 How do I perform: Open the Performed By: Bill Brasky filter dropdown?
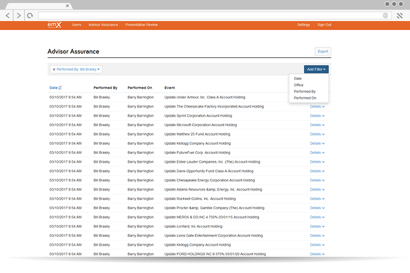point(78,70)
